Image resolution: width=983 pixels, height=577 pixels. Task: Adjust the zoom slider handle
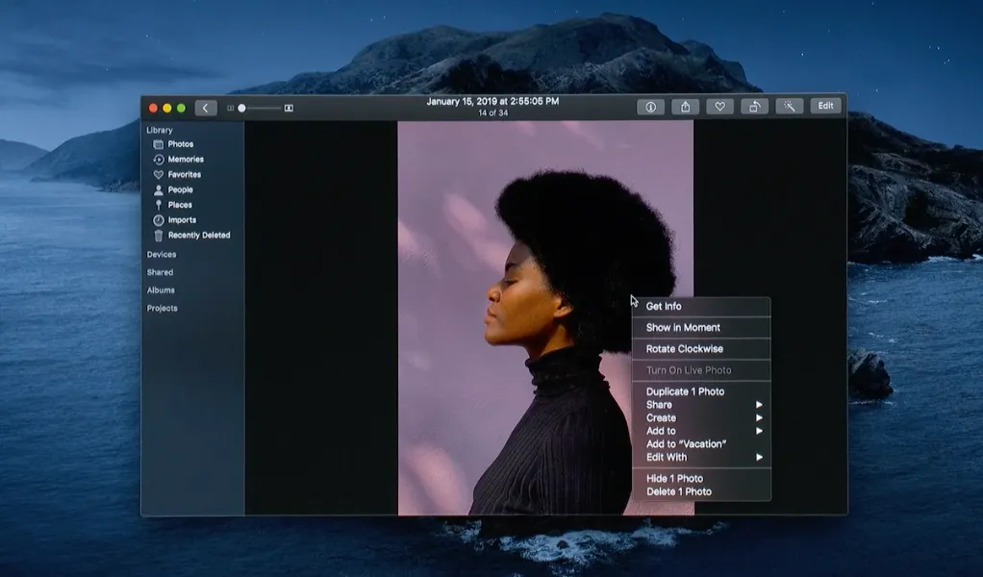(x=241, y=109)
